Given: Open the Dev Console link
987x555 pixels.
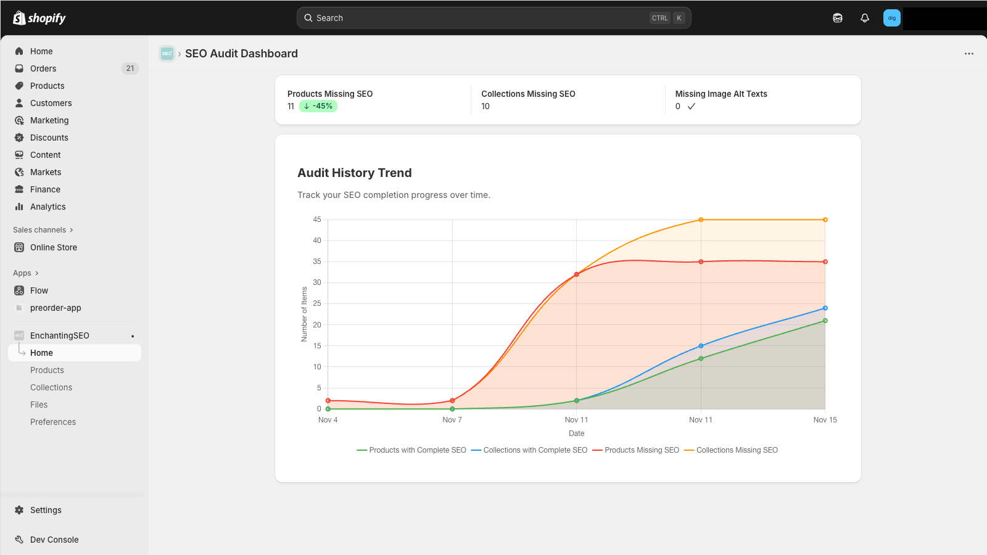Looking at the screenshot, I should (54, 540).
